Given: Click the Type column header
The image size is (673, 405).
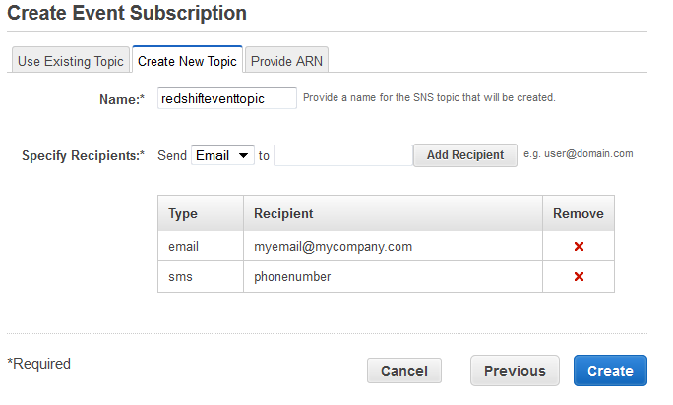Looking at the screenshot, I should [x=183, y=213].
